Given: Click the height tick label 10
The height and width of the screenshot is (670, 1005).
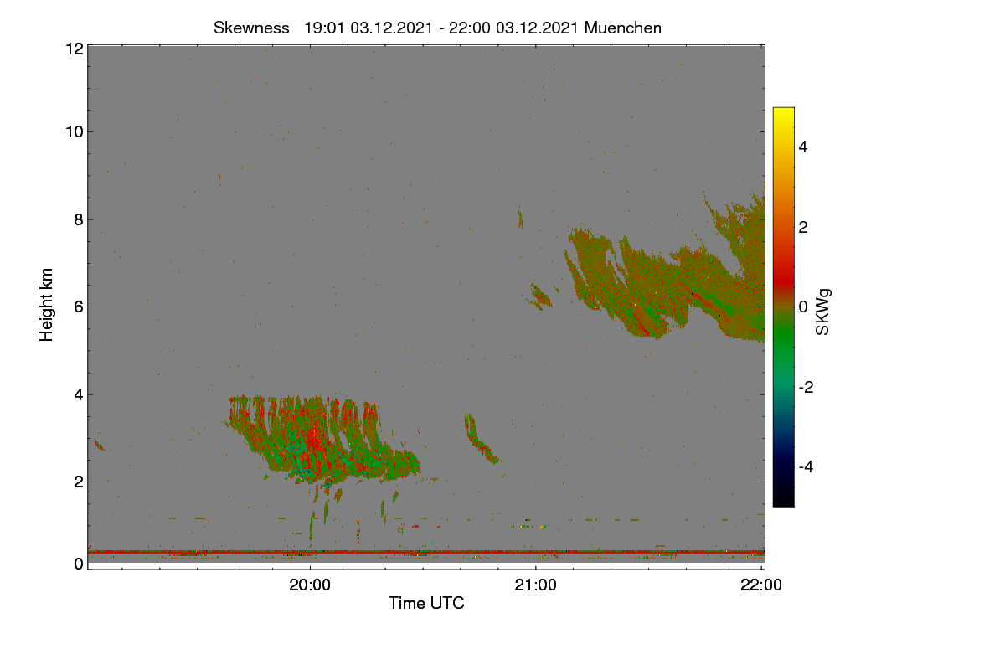Looking at the screenshot, I should pyautogui.click(x=74, y=131).
